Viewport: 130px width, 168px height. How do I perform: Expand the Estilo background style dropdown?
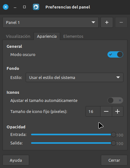pos(75,77)
